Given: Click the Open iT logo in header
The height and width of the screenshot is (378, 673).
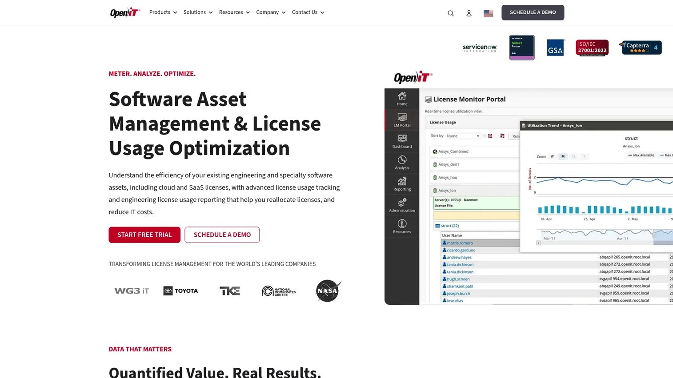Looking at the screenshot, I should pos(125,12).
